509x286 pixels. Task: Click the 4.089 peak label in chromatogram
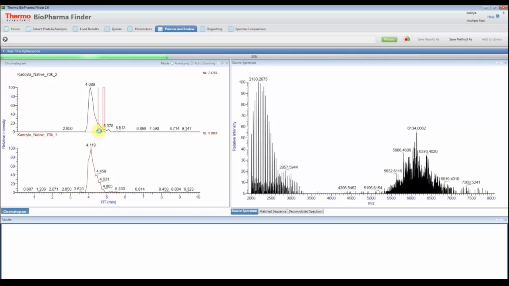[90, 85]
